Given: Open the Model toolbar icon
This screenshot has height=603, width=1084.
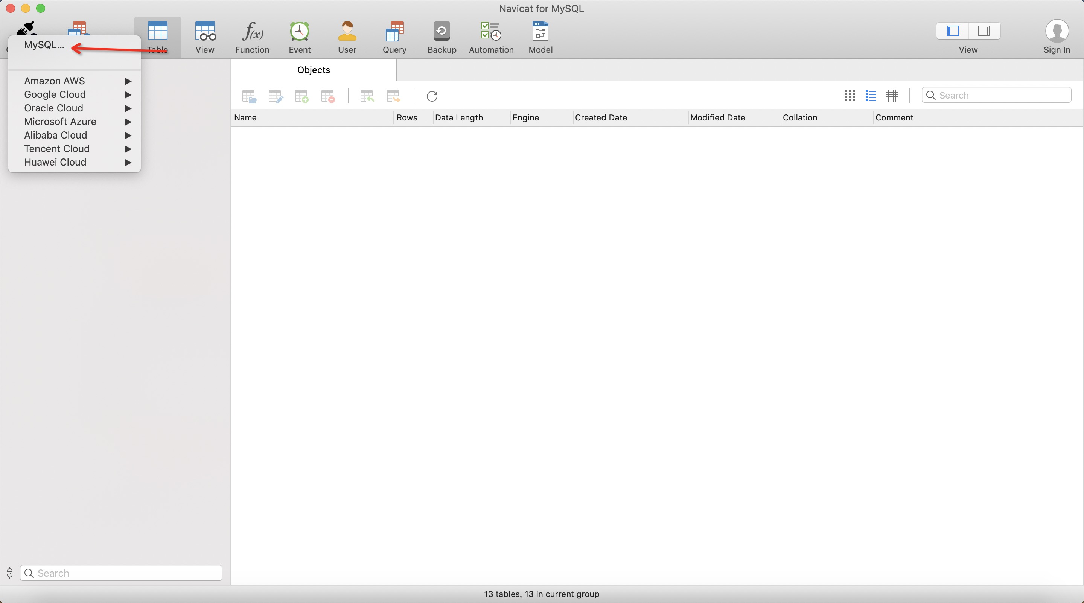Looking at the screenshot, I should click(540, 31).
